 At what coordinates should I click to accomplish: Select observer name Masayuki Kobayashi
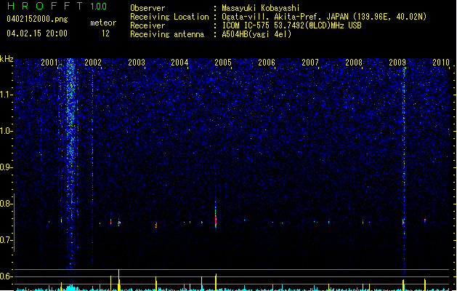[x=261, y=8]
